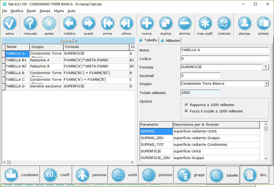Duplicate the selected table
The height and width of the screenshot is (187, 274).
point(166,23)
